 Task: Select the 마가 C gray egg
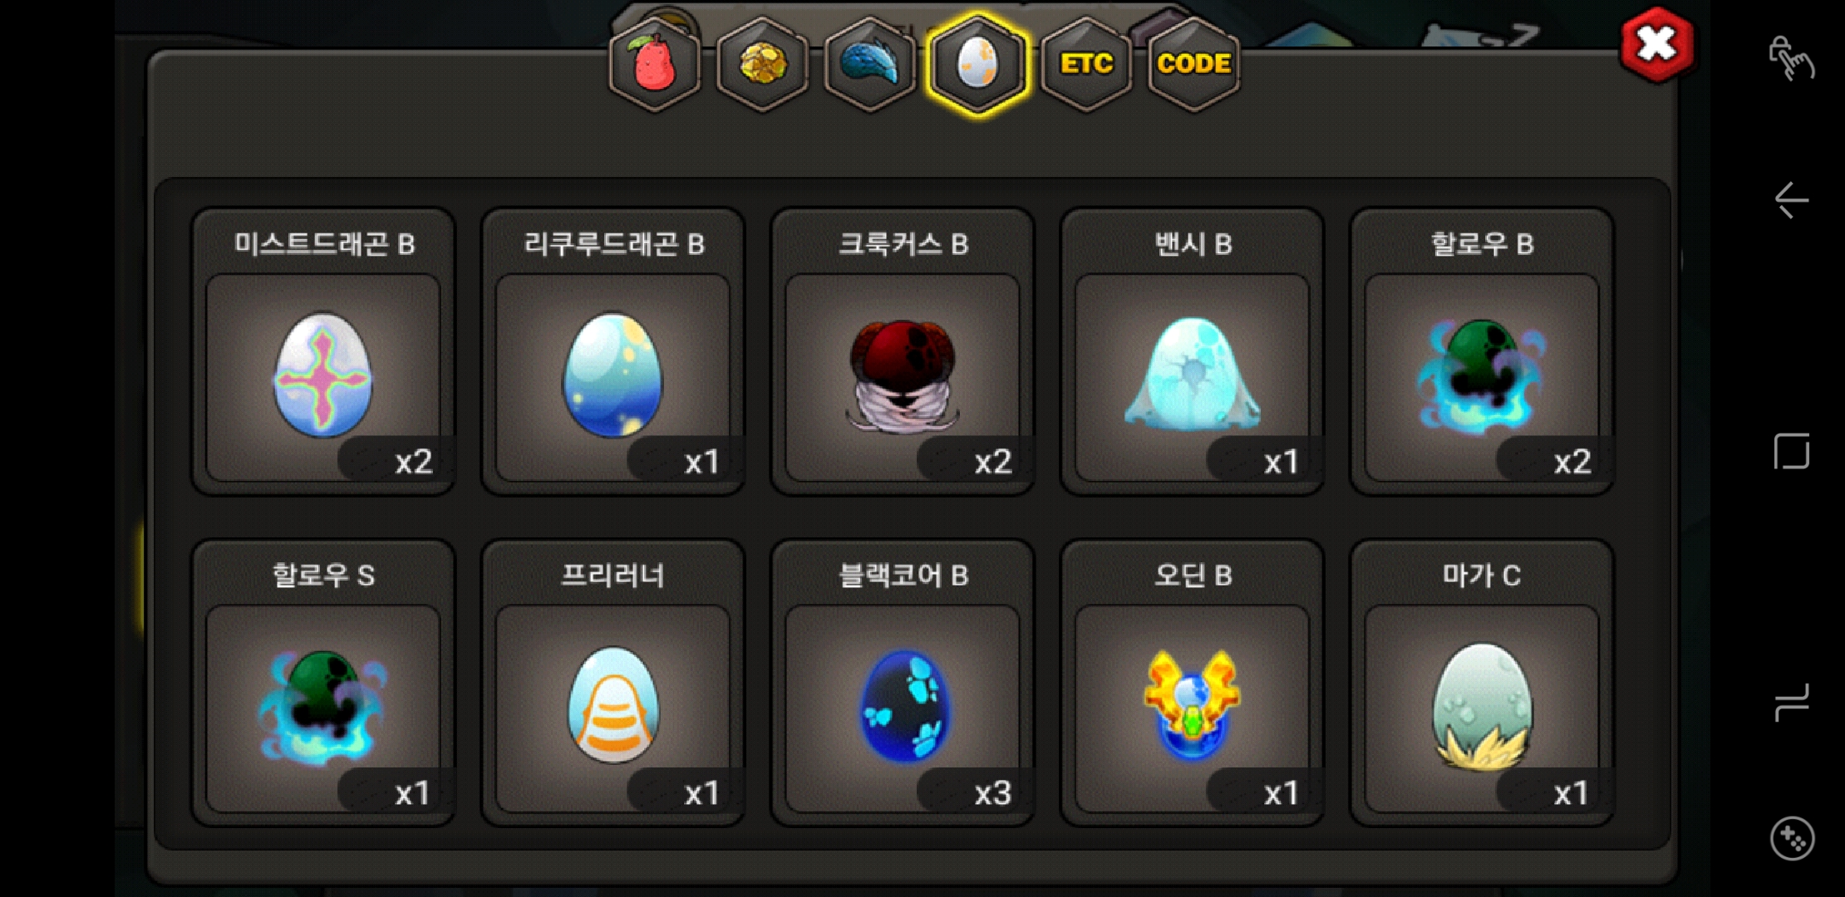1482,683
